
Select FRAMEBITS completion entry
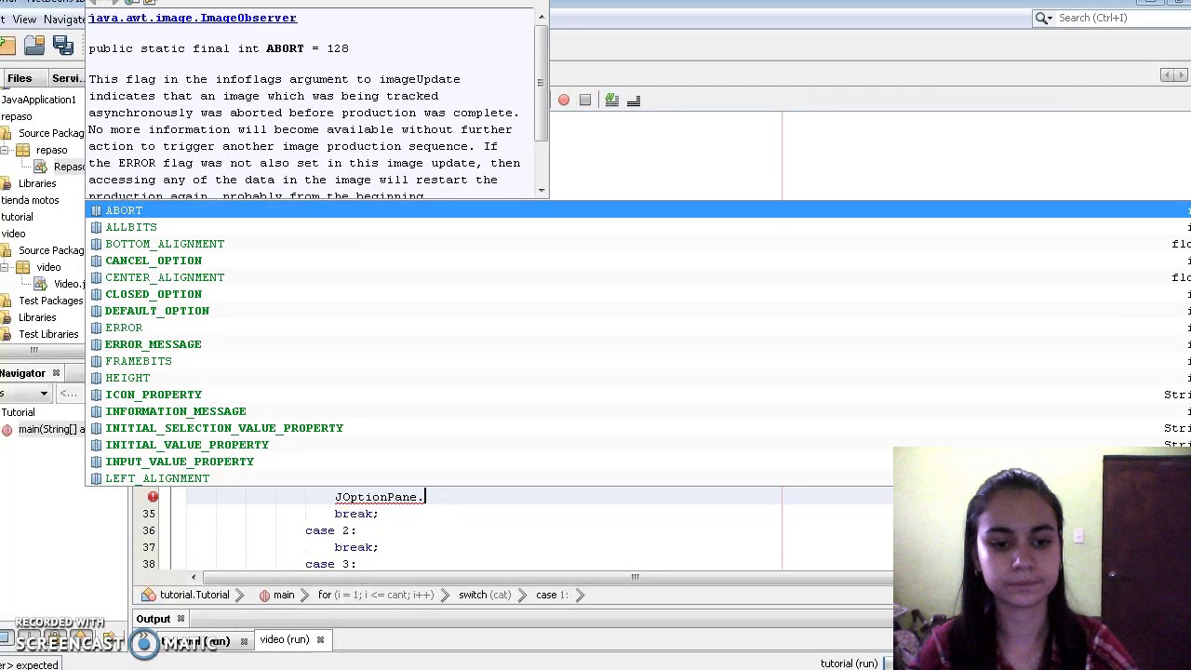click(x=637, y=361)
